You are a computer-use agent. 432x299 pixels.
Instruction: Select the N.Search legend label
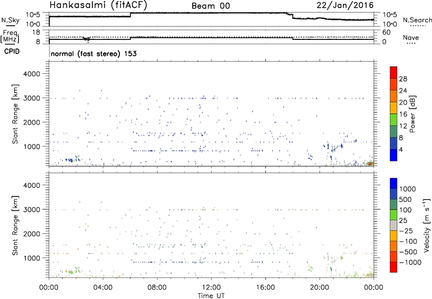pos(417,20)
